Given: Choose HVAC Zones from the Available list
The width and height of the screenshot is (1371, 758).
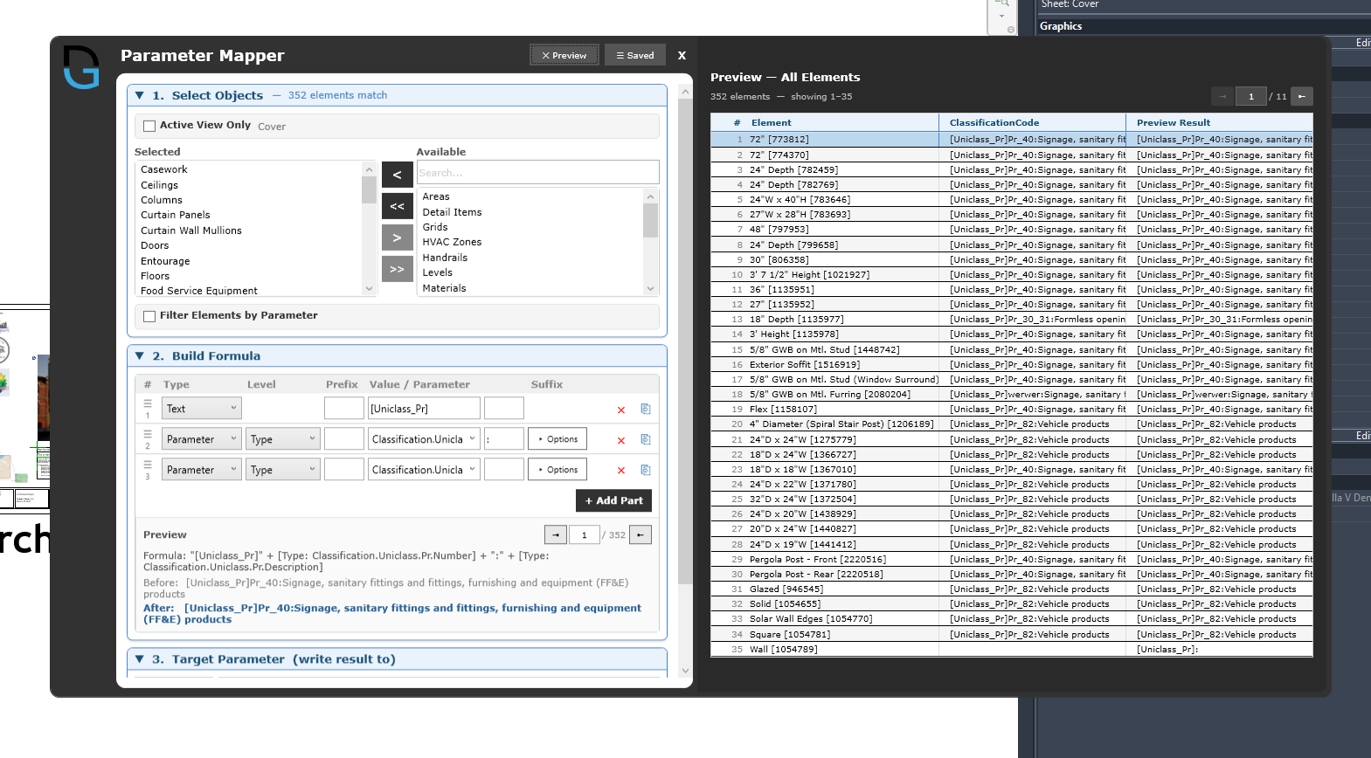Looking at the screenshot, I should coord(452,242).
